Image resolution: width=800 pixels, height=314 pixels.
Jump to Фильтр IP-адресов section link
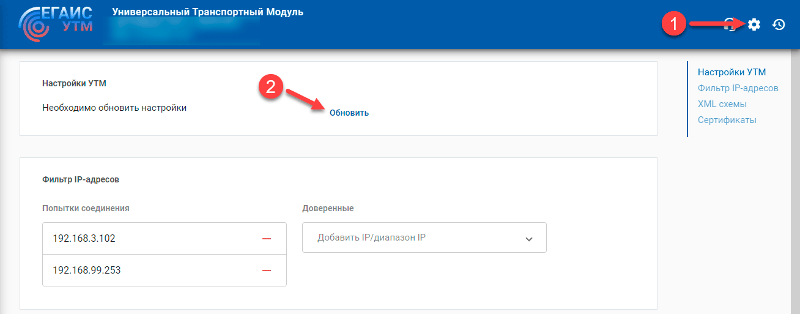[738, 88]
